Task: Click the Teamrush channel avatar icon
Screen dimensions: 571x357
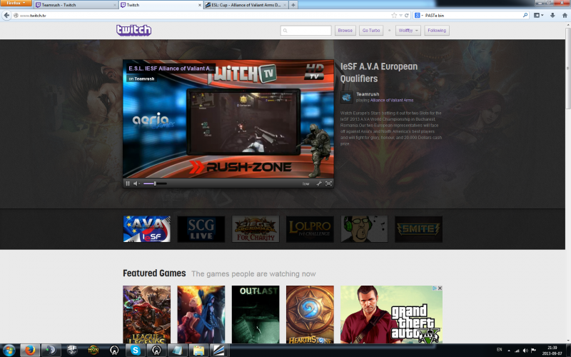Action: 346,97
